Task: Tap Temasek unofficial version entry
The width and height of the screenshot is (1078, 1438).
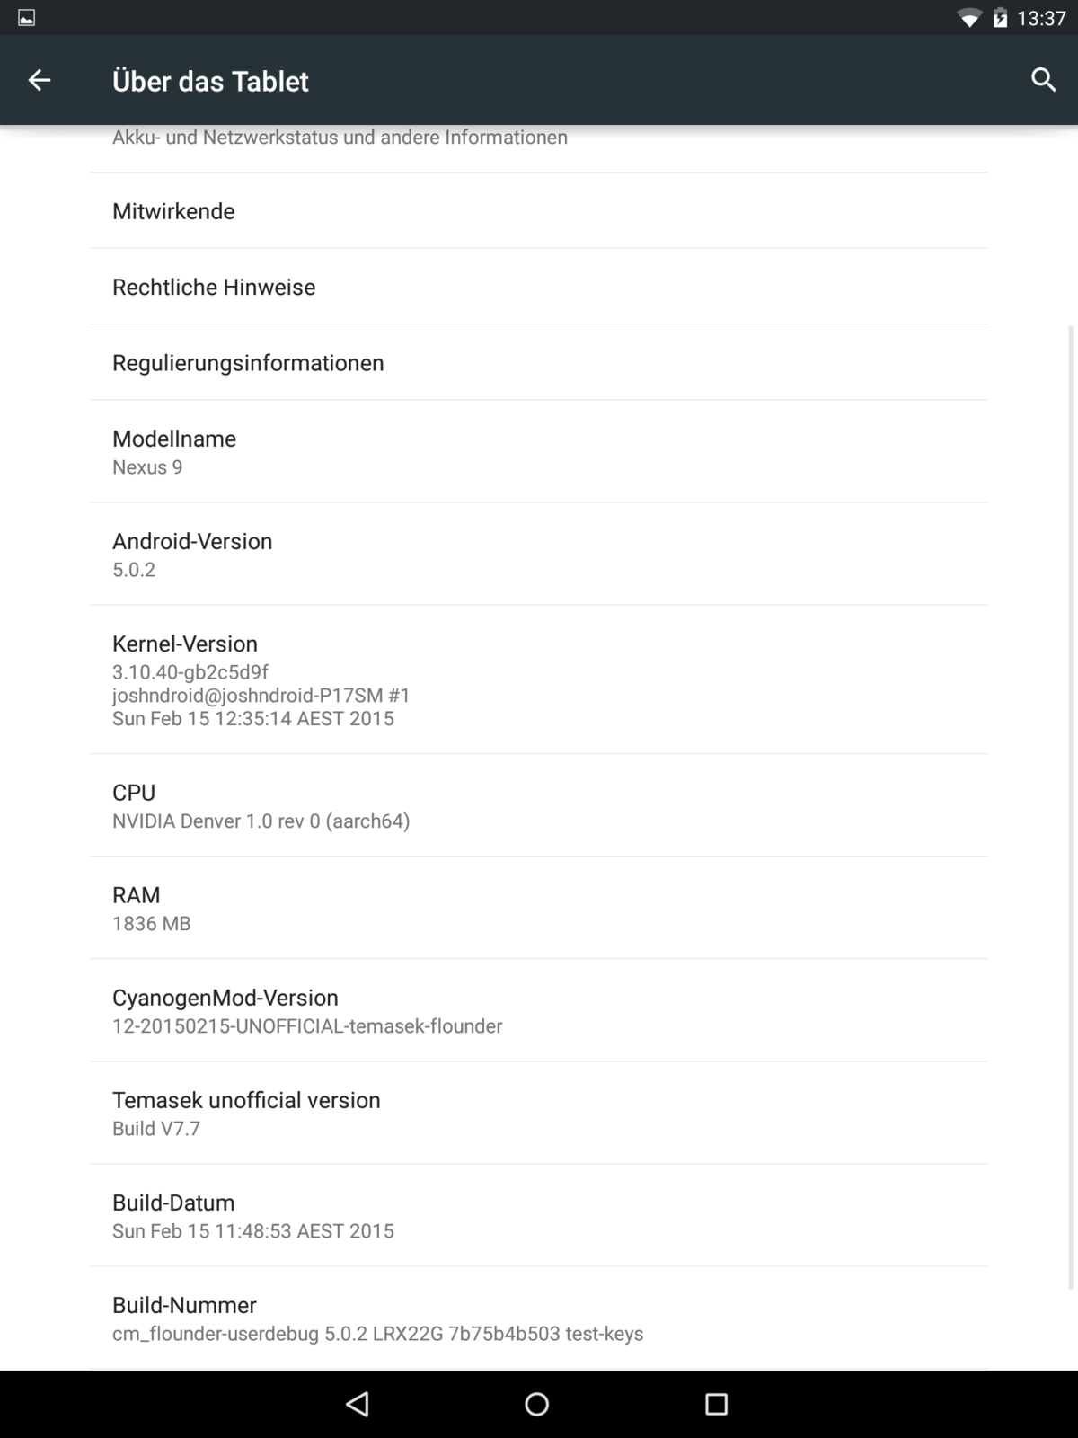Action: (539, 1113)
